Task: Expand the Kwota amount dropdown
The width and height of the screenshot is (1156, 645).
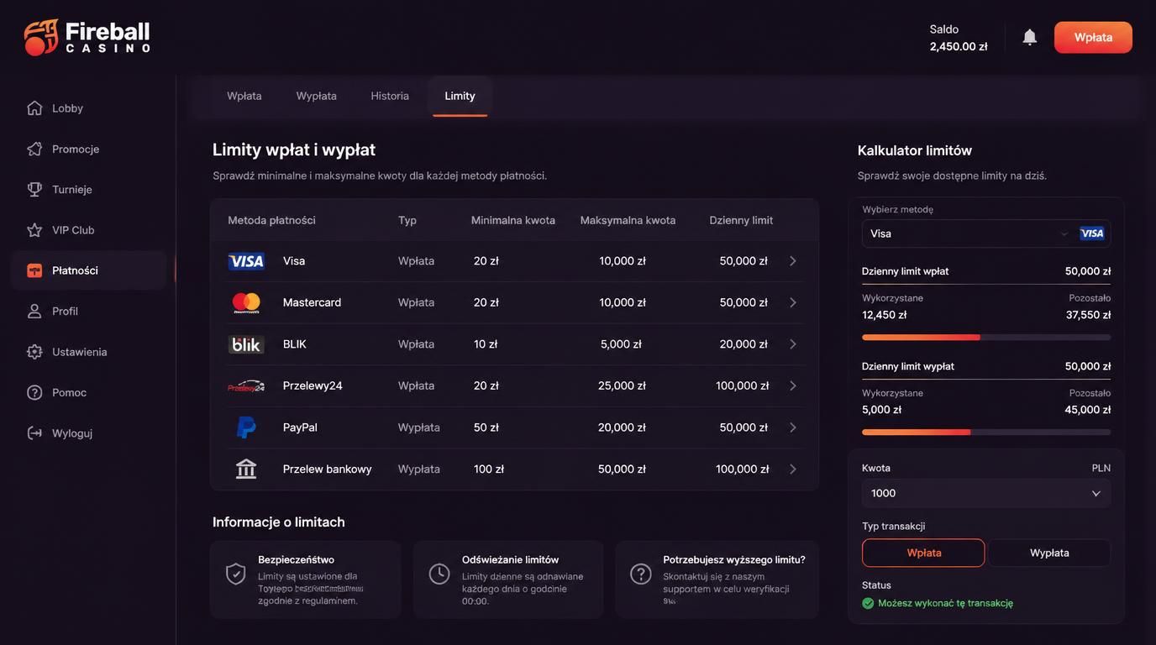Action: pos(986,493)
